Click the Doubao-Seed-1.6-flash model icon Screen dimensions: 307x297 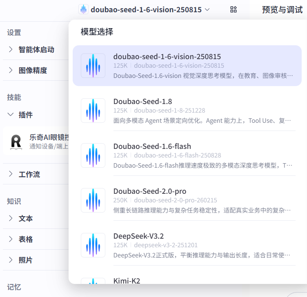coord(93,155)
